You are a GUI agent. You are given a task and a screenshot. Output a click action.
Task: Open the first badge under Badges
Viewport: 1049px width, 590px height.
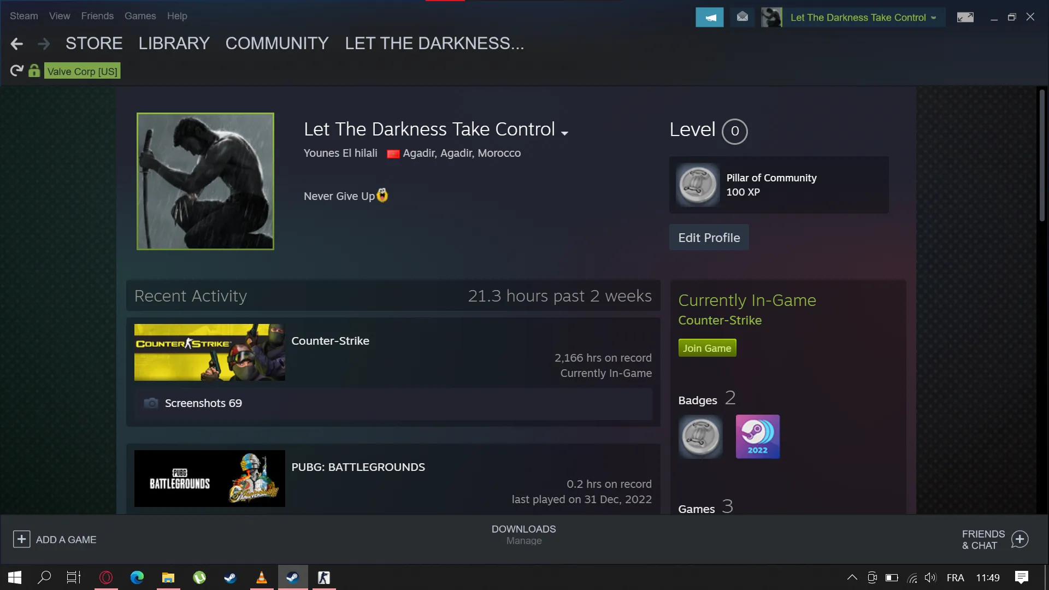click(700, 436)
